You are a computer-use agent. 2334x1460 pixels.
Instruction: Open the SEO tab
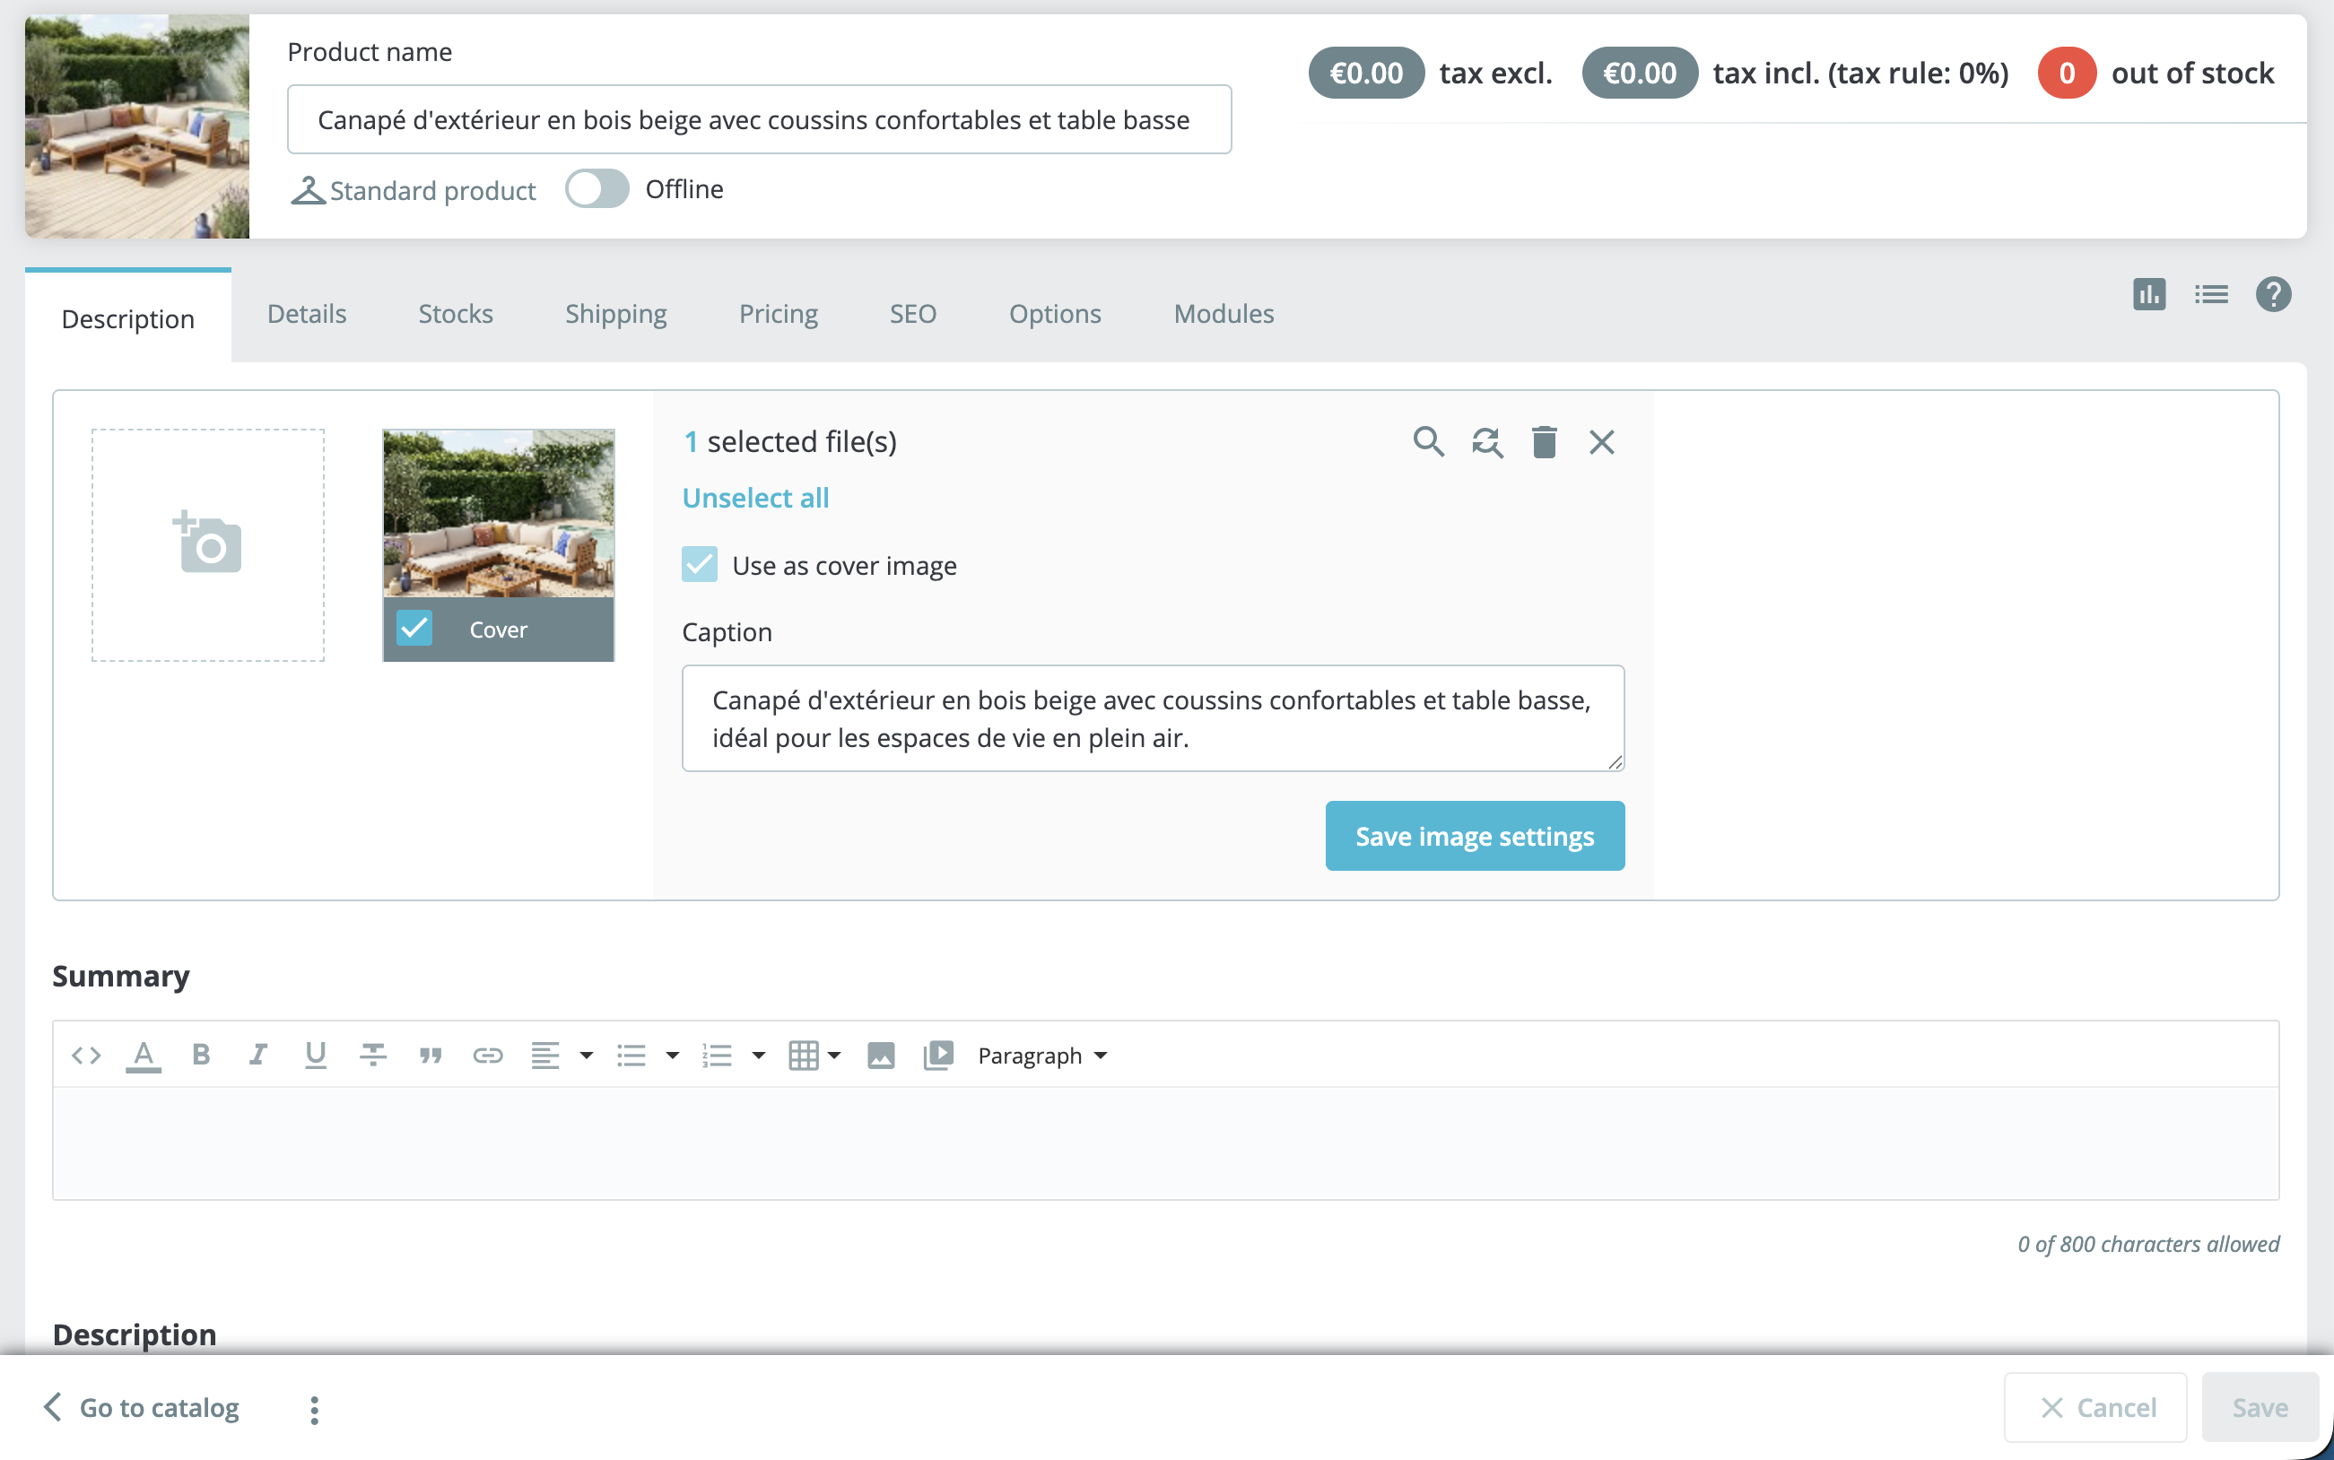click(912, 313)
